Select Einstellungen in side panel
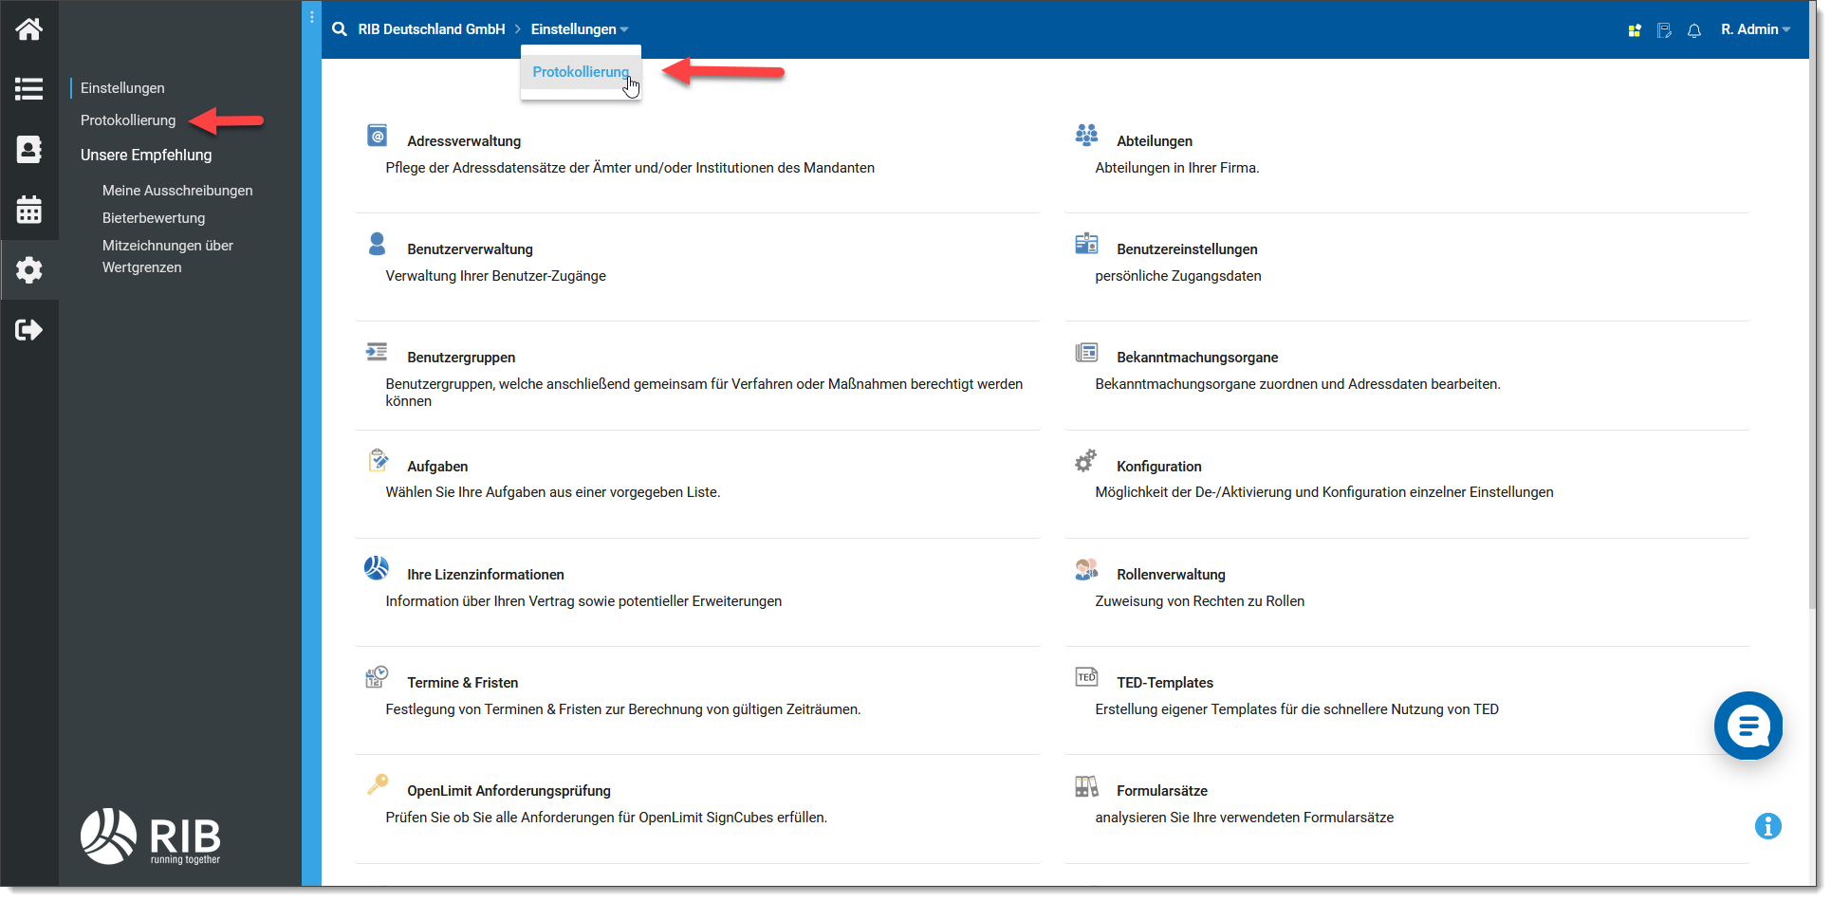 122,88
